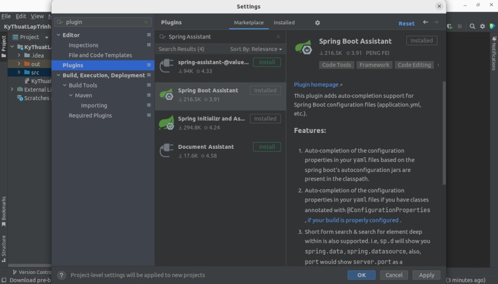Select File and Code Templates
Viewport: 498px width, 284px height.
tap(100, 55)
